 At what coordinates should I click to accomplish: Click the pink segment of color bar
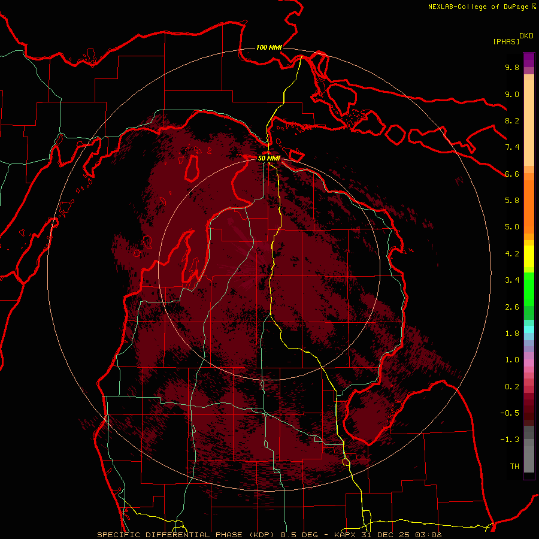click(529, 363)
